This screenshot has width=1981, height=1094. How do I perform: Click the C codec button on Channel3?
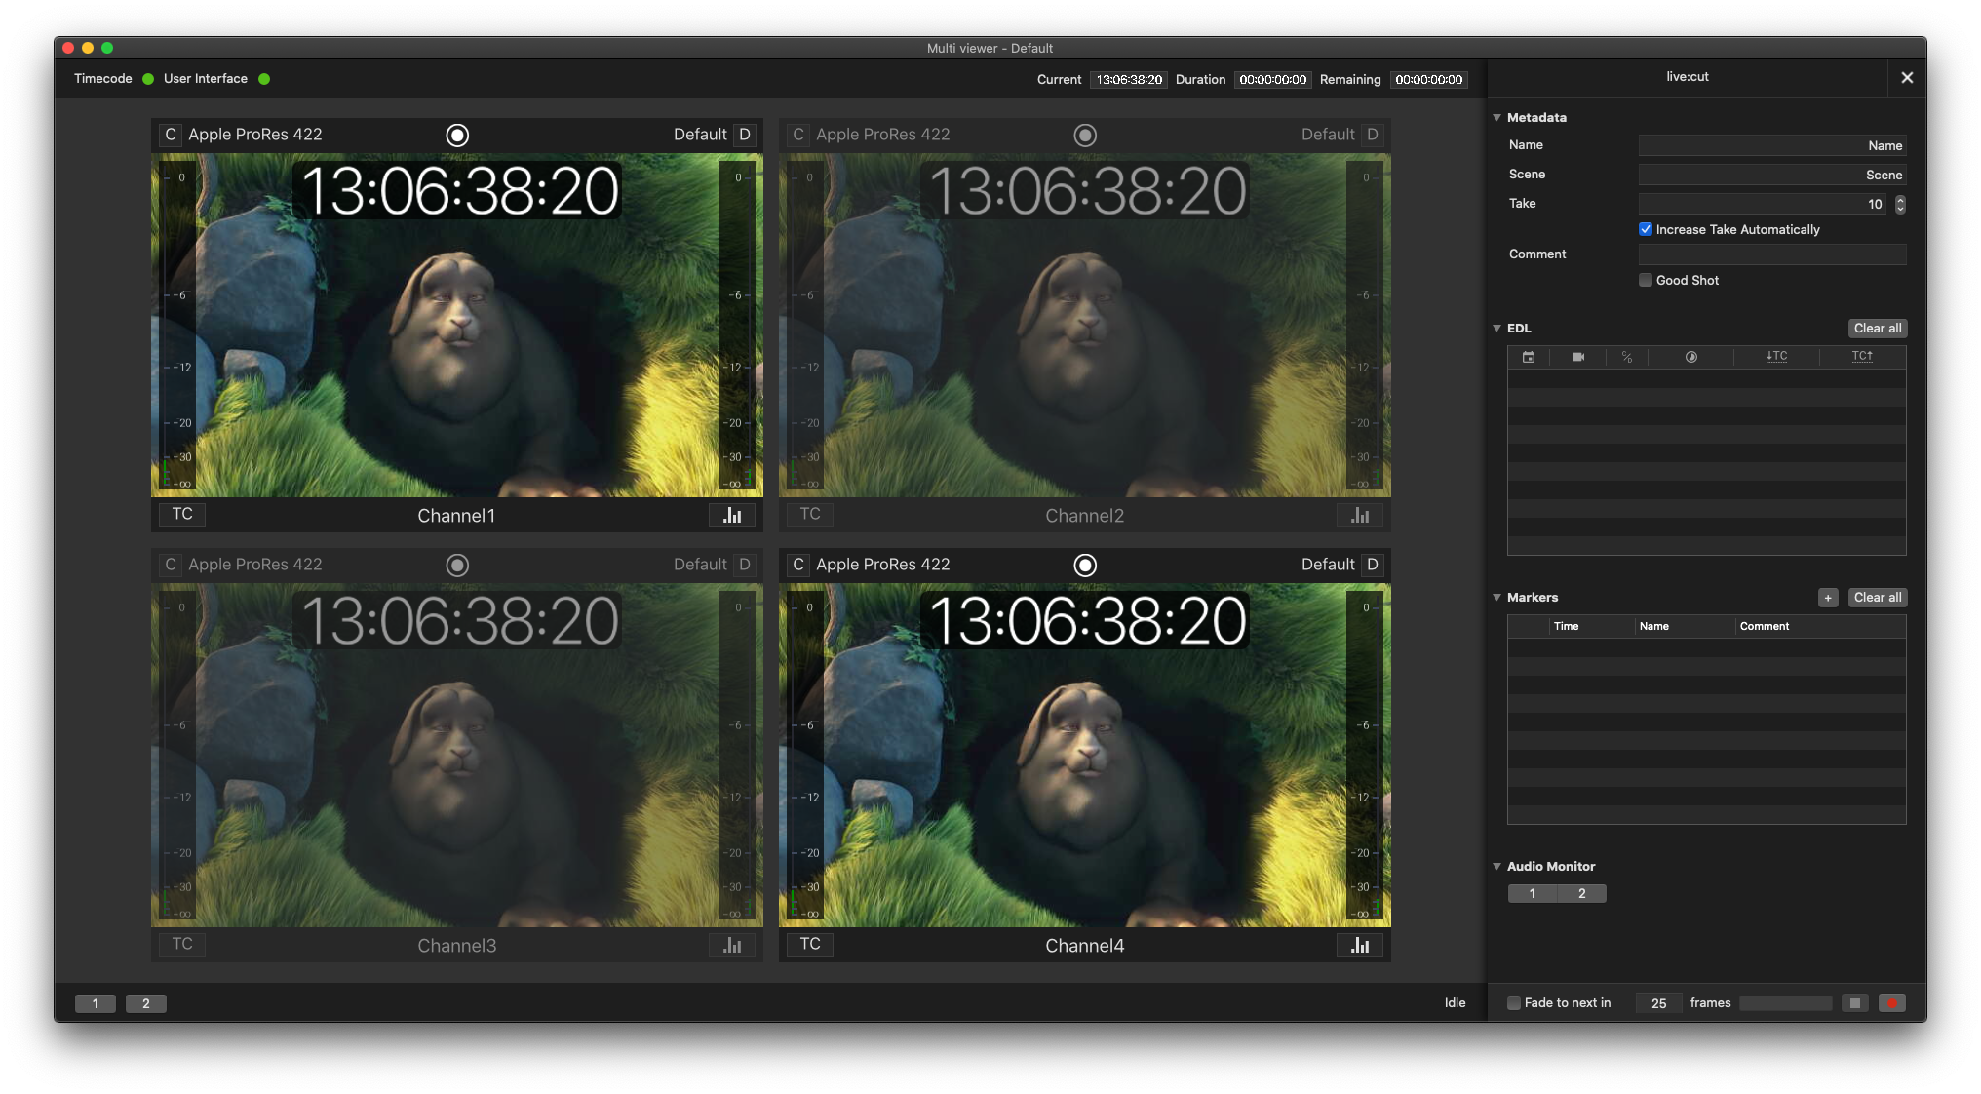click(x=171, y=565)
